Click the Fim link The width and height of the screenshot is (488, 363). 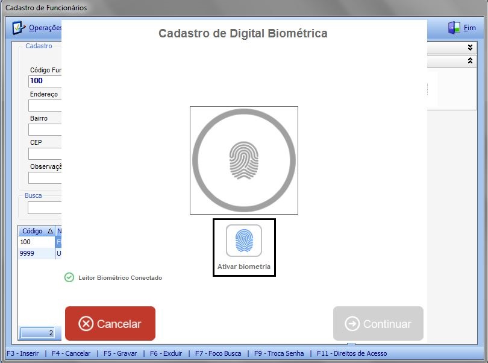470,28
